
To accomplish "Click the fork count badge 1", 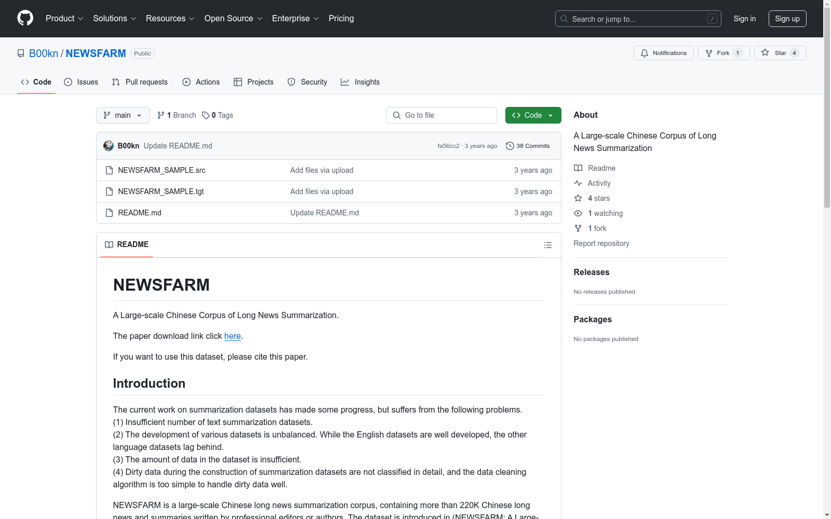I will point(738,53).
